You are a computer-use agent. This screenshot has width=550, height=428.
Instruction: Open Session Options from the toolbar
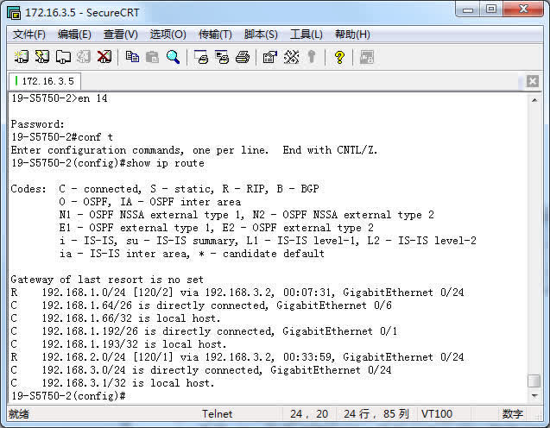[269, 57]
